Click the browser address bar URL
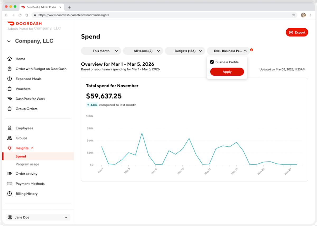This screenshot has height=226, width=317. pyautogui.click(x=74, y=15)
